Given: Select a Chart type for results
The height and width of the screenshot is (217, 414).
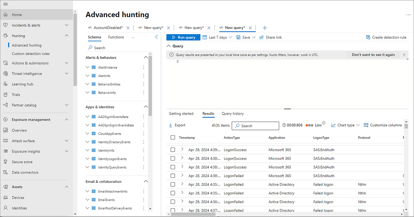Looking at the screenshot, I should click(x=344, y=125).
